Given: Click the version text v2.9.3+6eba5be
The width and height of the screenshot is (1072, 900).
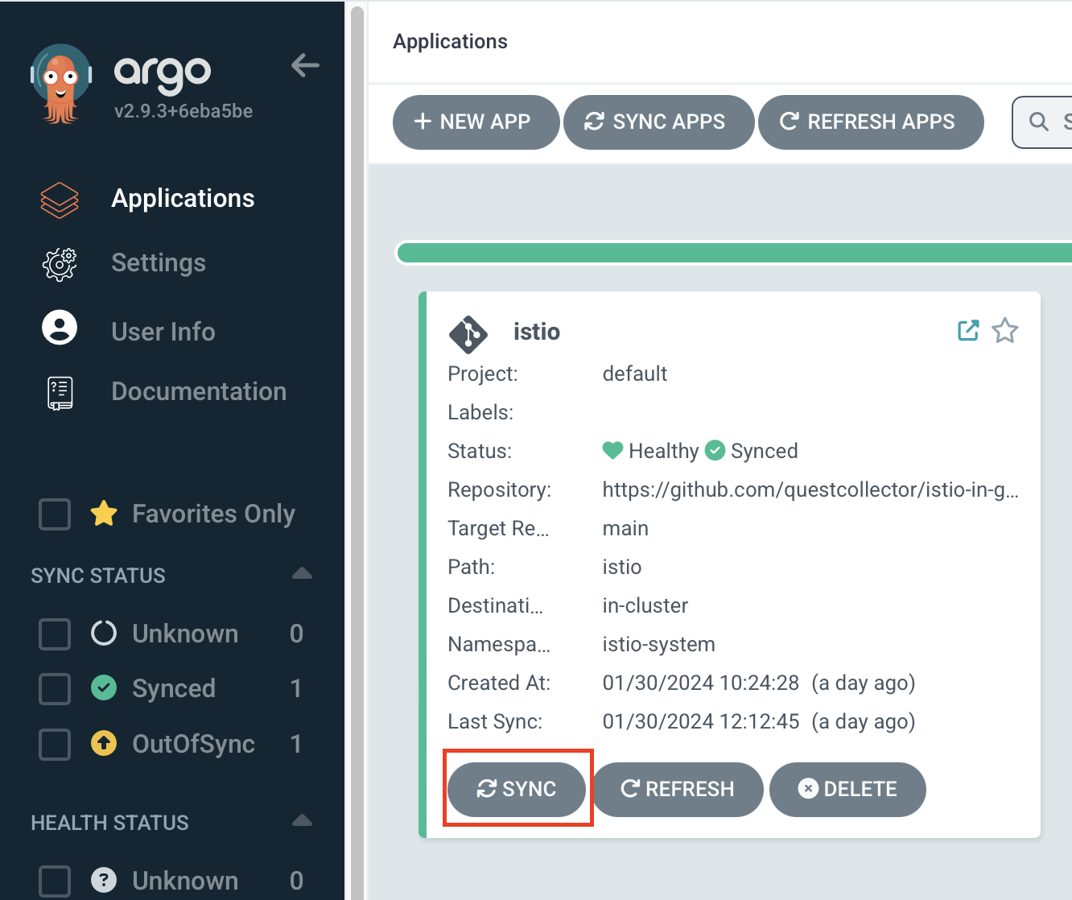Looking at the screenshot, I should tap(183, 111).
